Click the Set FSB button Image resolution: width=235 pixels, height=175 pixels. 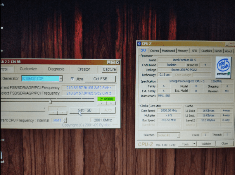tap(85, 110)
